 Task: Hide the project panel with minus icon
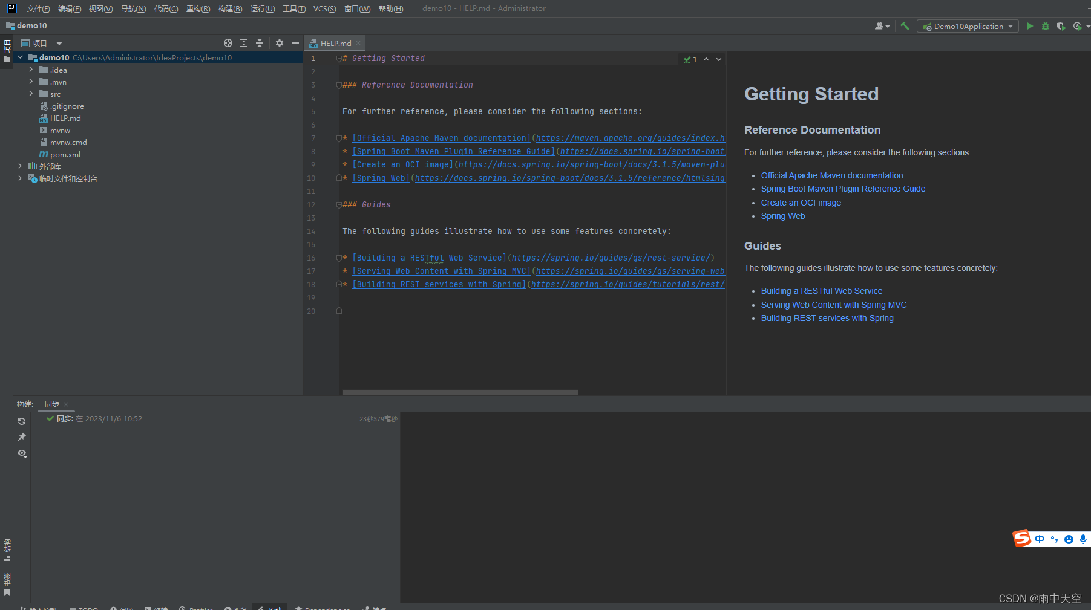pos(295,43)
